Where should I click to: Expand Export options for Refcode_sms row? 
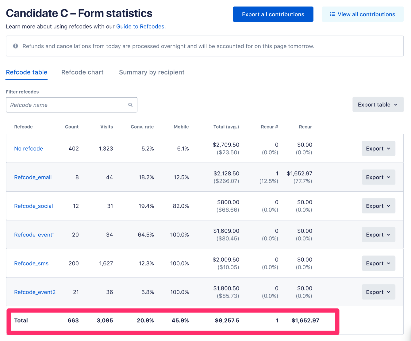(x=378, y=263)
